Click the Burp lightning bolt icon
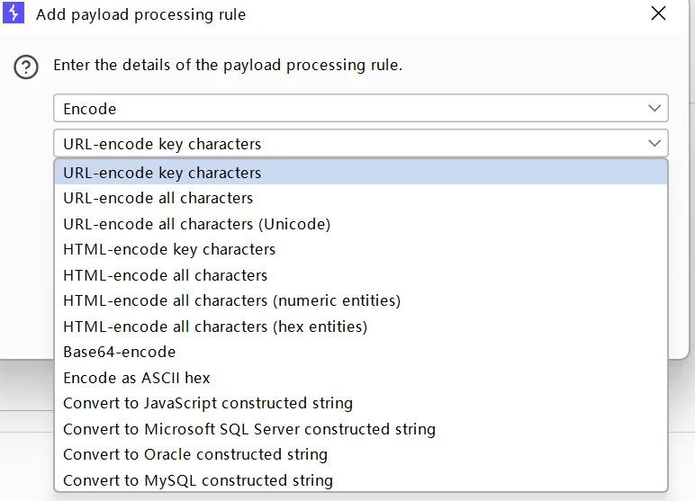 (14, 14)
